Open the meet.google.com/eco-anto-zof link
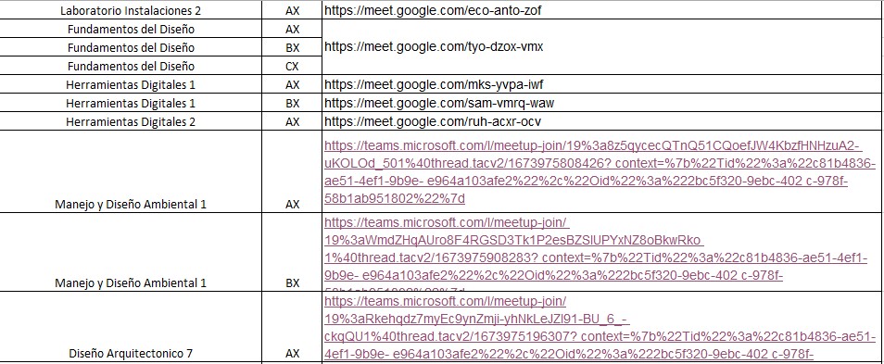This screenshot has height=364, width=884. point(433,10)
